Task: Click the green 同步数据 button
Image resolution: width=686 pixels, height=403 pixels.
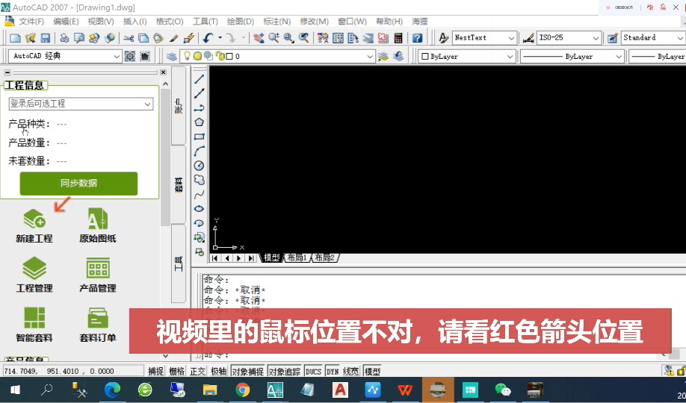Action: [78, 183]
